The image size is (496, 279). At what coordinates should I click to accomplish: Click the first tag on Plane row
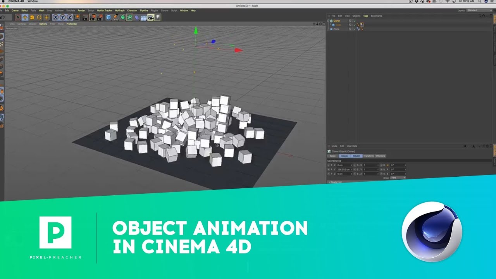(358, 29)
